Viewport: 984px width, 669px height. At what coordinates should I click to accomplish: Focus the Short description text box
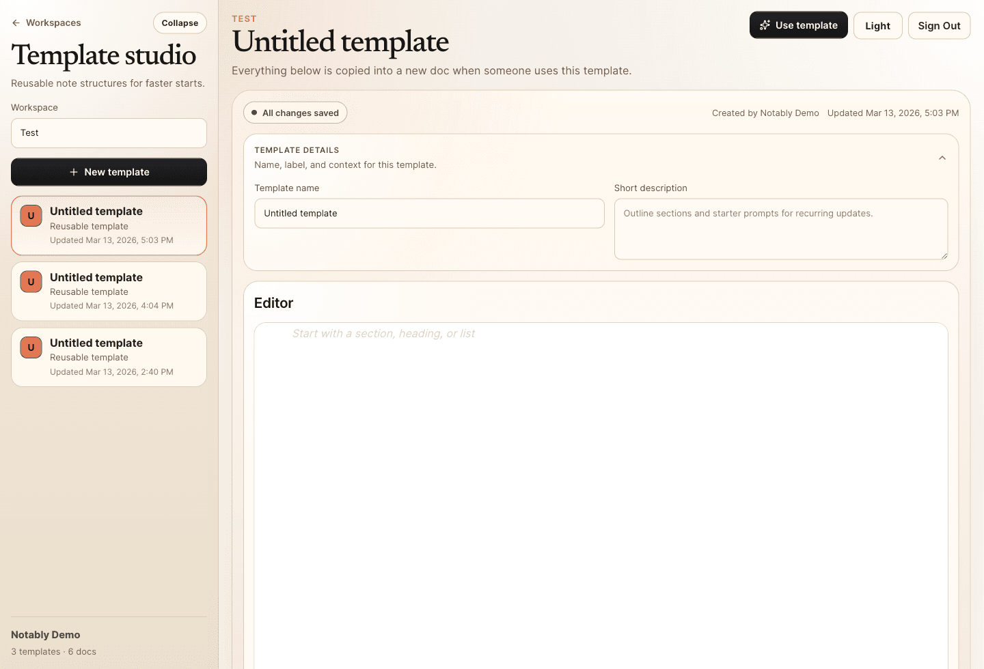coord(780,229)
